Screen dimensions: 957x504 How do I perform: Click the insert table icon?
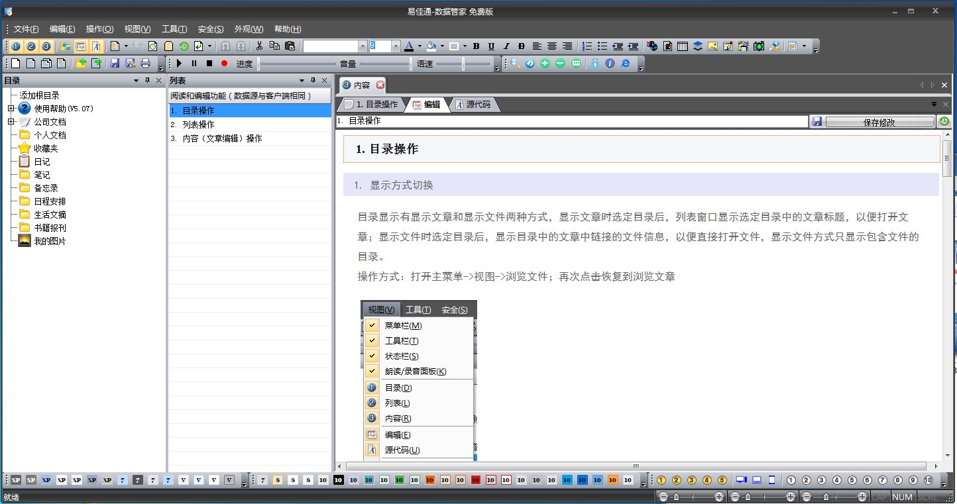tap(683, 46)
